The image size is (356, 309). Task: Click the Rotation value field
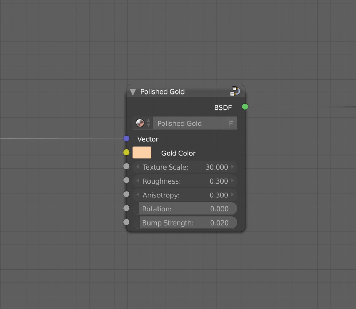[x=188, y=209]
